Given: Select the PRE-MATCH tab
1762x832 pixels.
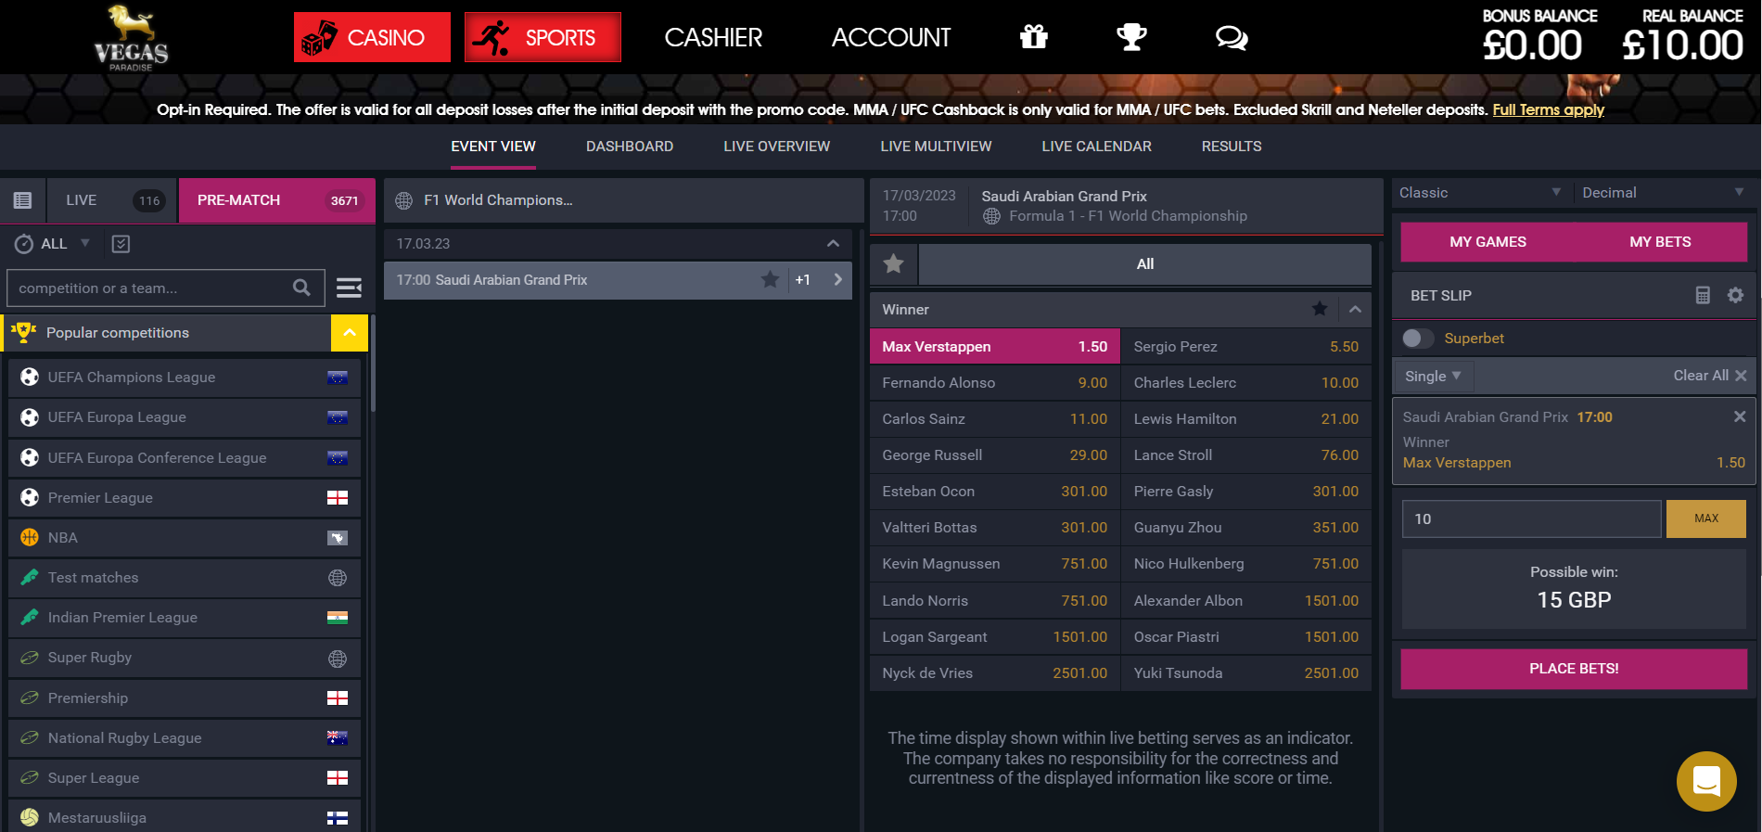Looking at the screenshot, I should click(276, 200).
